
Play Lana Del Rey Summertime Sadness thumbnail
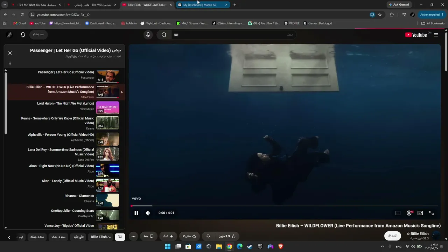(107, 154)
